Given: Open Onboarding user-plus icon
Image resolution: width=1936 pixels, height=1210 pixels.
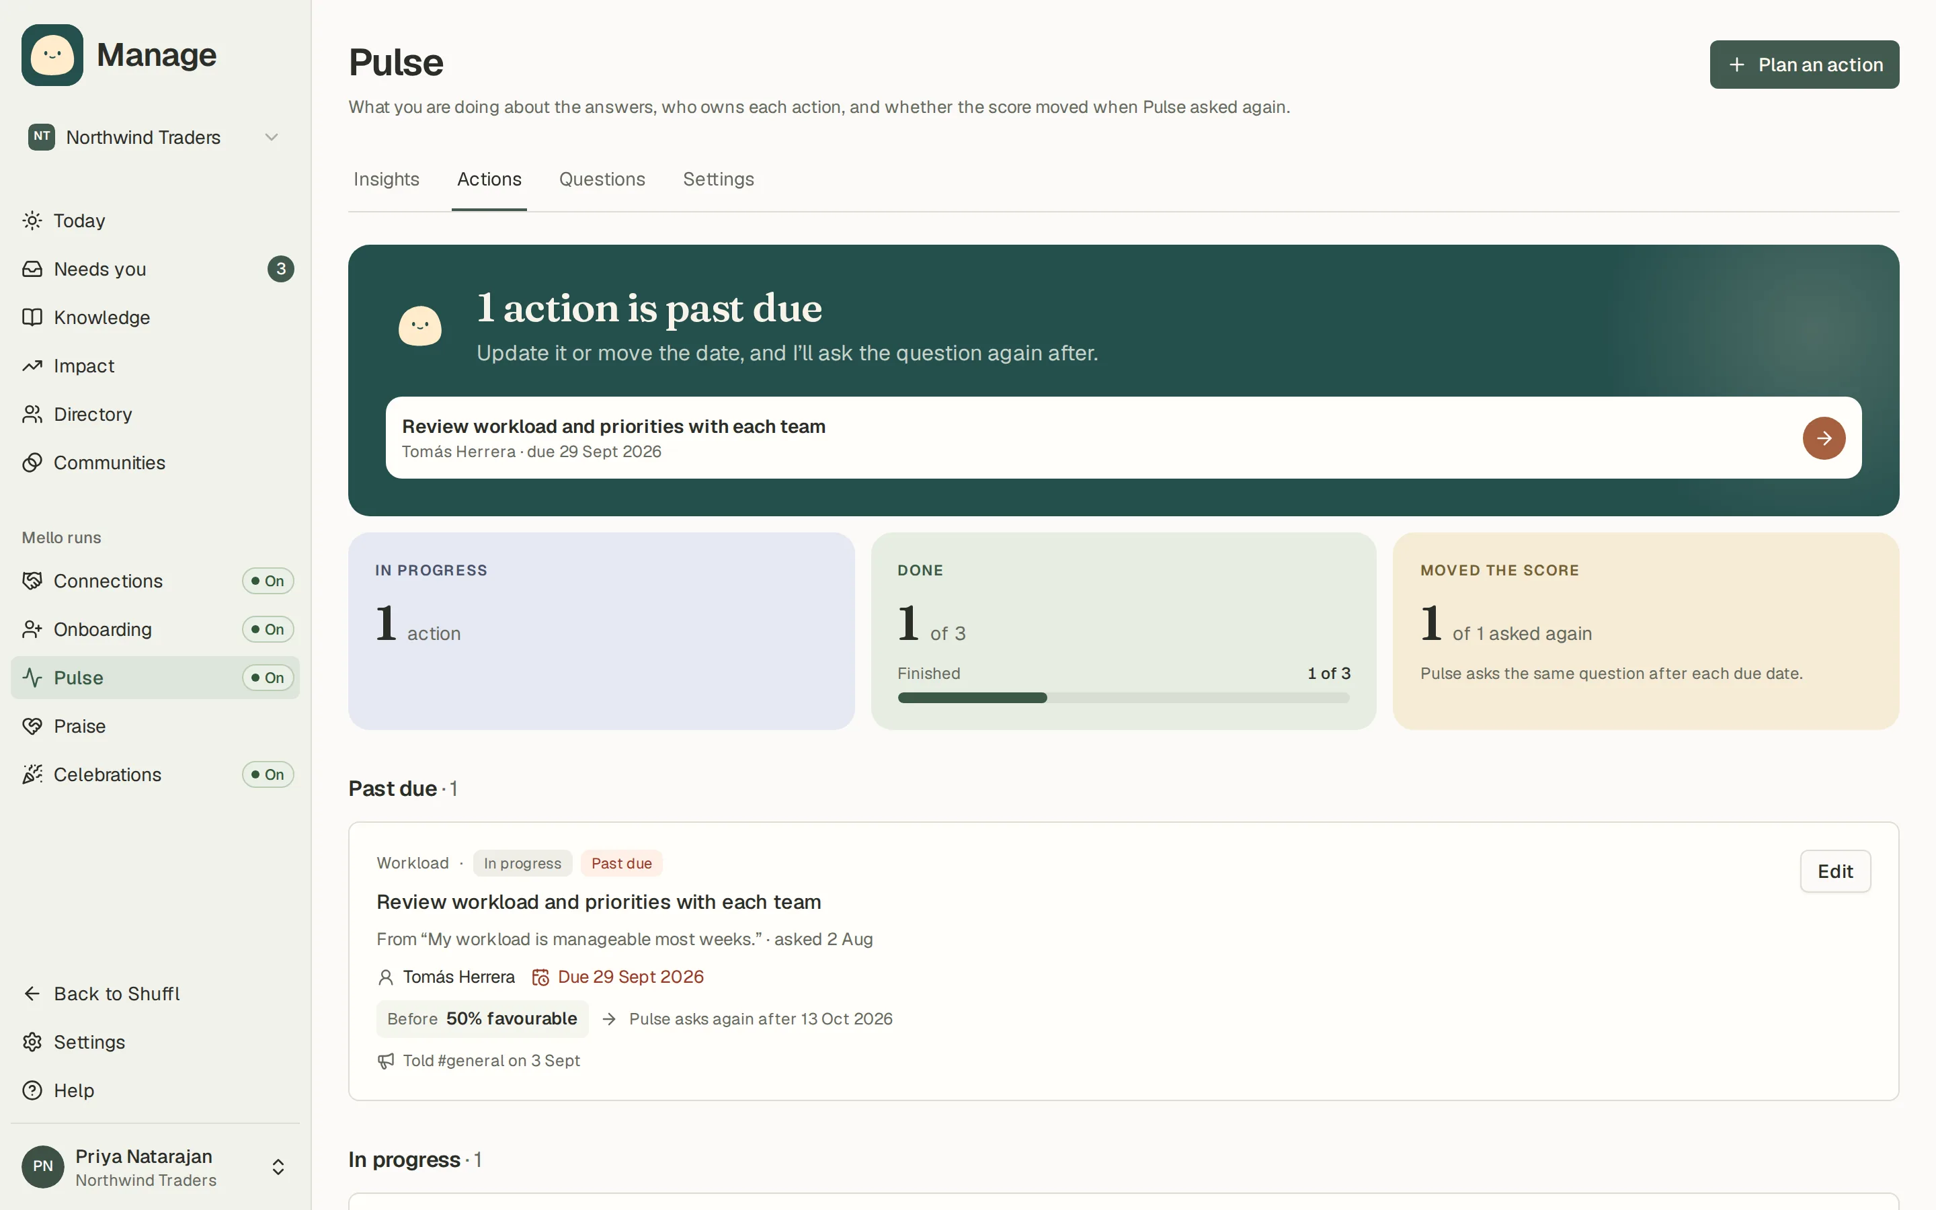Looking at the screenshot, I should click(x=32, y=630).
